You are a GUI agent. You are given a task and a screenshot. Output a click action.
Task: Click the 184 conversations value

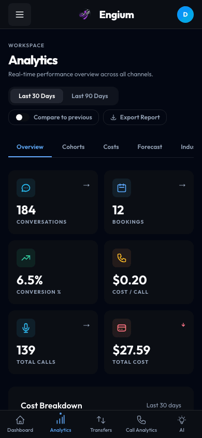26,210
